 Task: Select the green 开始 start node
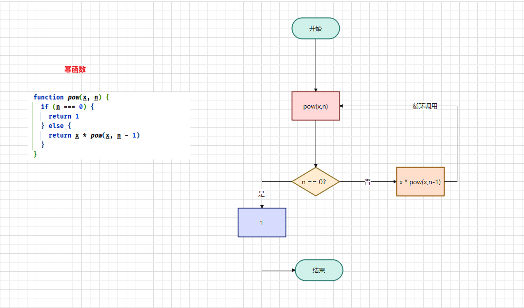(x=316, y=28)
